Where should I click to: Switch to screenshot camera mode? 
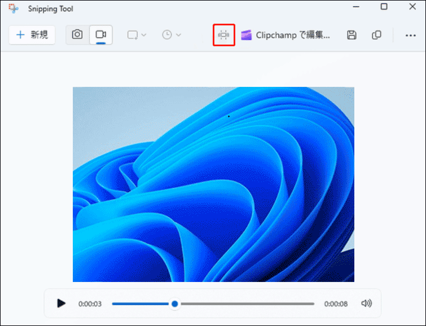[x=77, y=34]
